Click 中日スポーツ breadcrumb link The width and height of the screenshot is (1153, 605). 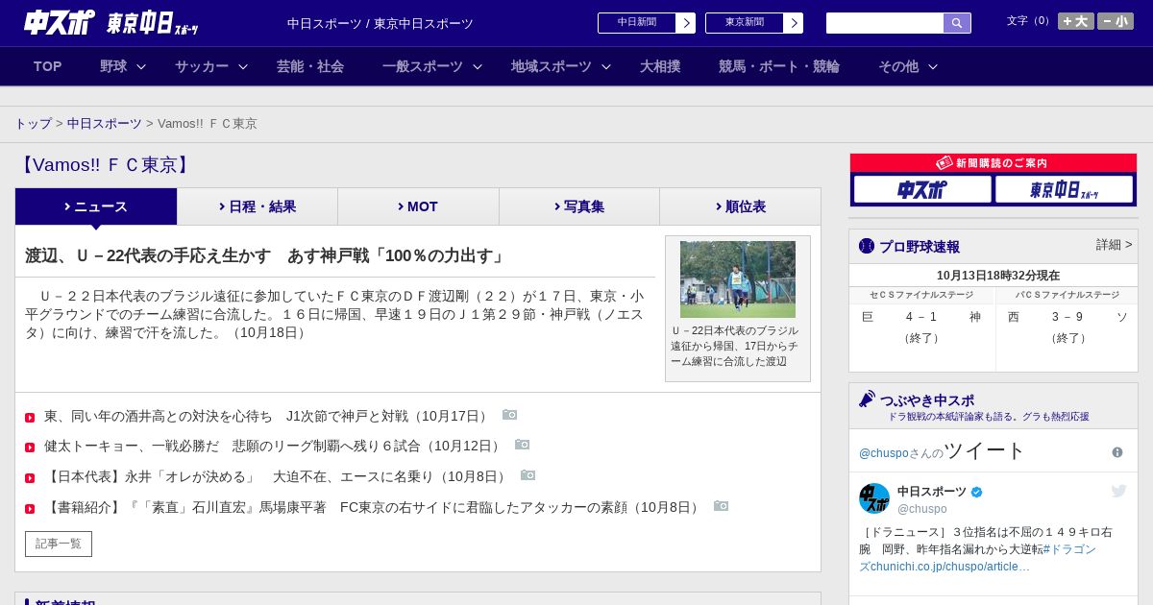click(105, 124)
